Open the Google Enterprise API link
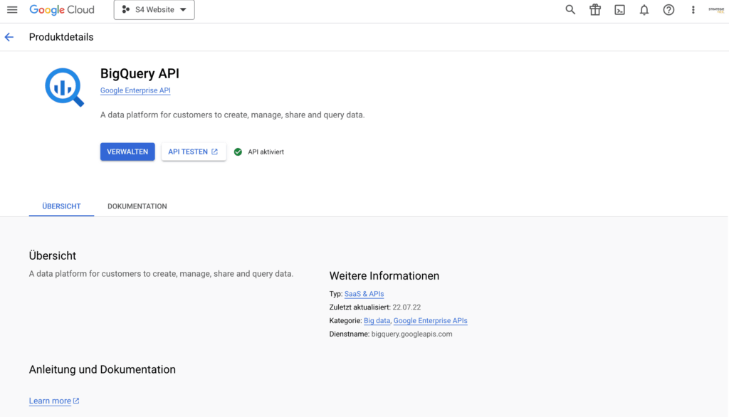The width and height of the screenshot is (729, 417). pyautogui.click(x=135, y=90)
